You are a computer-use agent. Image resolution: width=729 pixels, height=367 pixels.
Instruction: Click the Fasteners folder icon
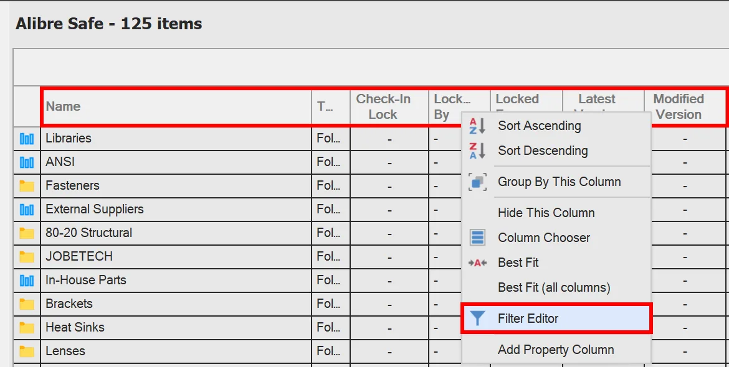point(27,186)
